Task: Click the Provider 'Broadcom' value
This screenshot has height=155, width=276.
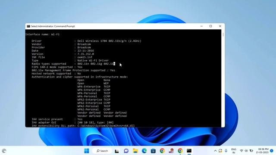Action: coord(84,47)
